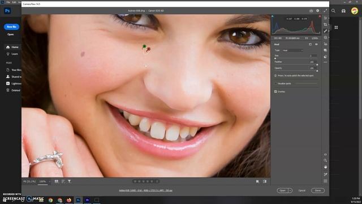Viewport: 362px width, 204px height.
Task: Open the filmstrip sort icon
Action: (63, 181)
